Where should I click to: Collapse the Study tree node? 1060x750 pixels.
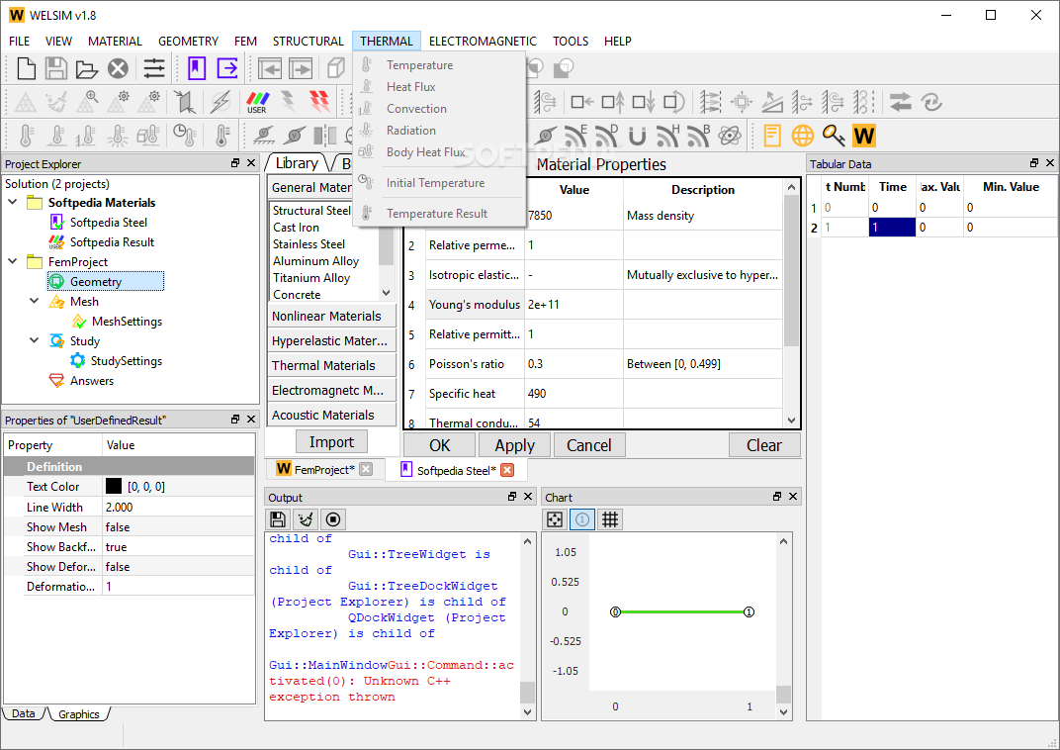pyautogui.click(x=35, y=340)
